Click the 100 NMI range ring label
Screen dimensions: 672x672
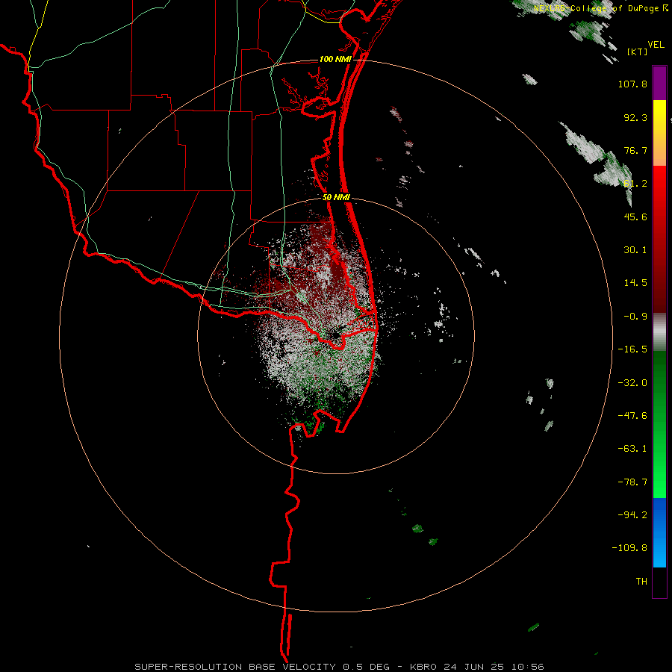(335, 59)
